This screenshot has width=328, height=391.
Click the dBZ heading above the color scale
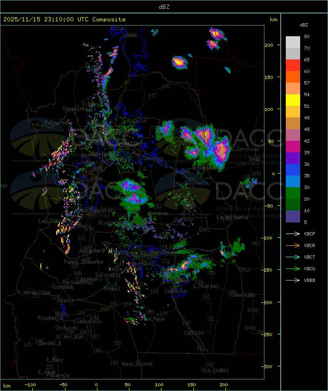[x=304, y=25]
